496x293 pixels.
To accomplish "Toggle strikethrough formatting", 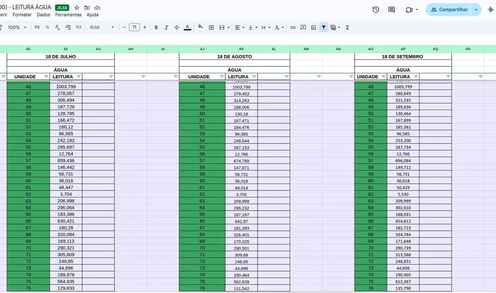I will [x=177, y=27].
